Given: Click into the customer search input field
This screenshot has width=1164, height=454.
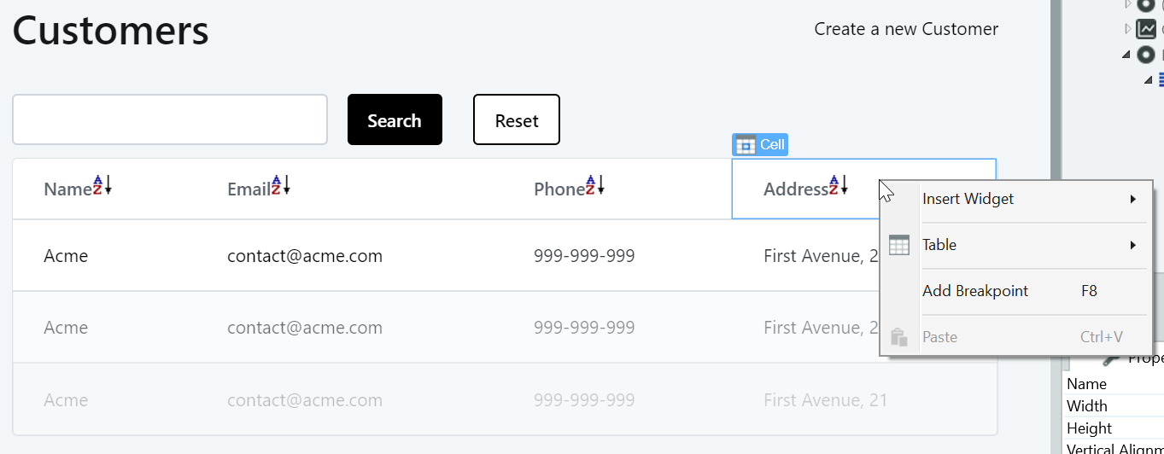Looking at the screenshot, I should click(170, 119).
